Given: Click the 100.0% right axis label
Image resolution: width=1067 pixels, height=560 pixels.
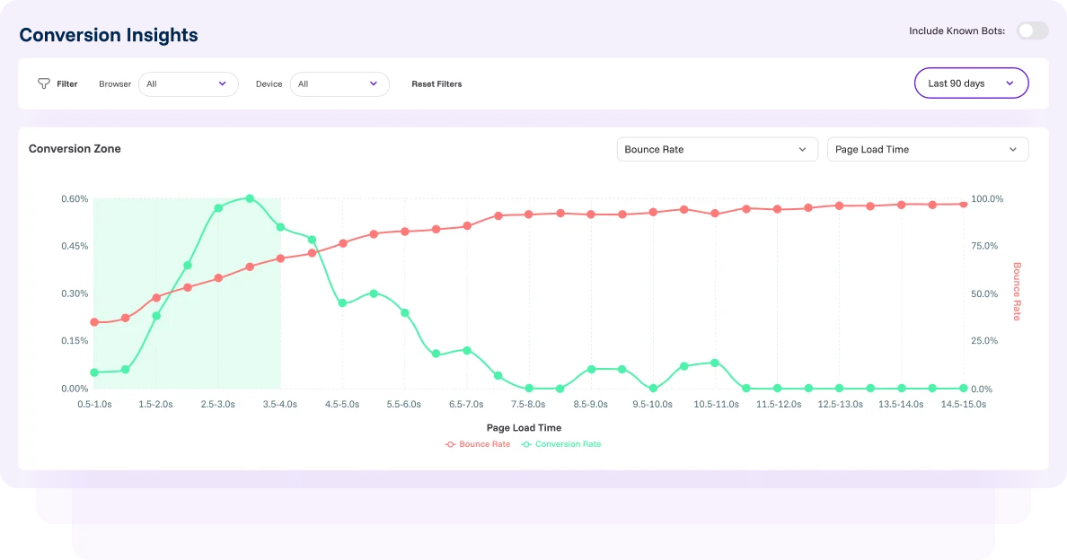Looking at the screenshot, I should (x=987, y=199).
